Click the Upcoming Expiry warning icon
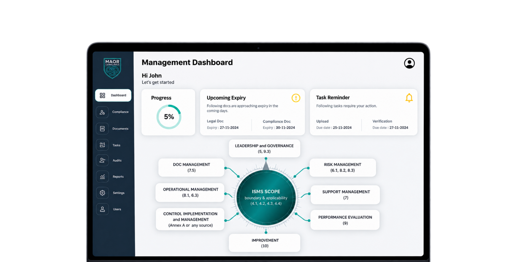This screenshot has height=262, width=518. (x=296, y=98)
